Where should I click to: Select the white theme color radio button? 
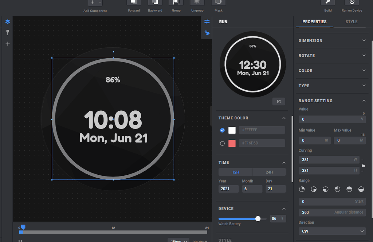pyautogui.click(x=222, y=130)
